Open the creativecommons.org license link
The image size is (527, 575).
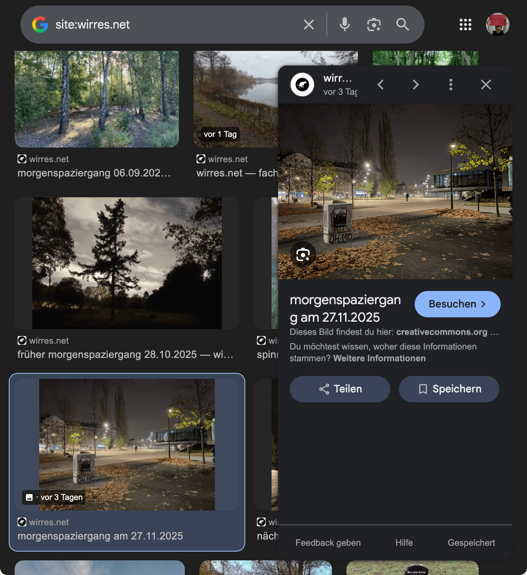442,332
